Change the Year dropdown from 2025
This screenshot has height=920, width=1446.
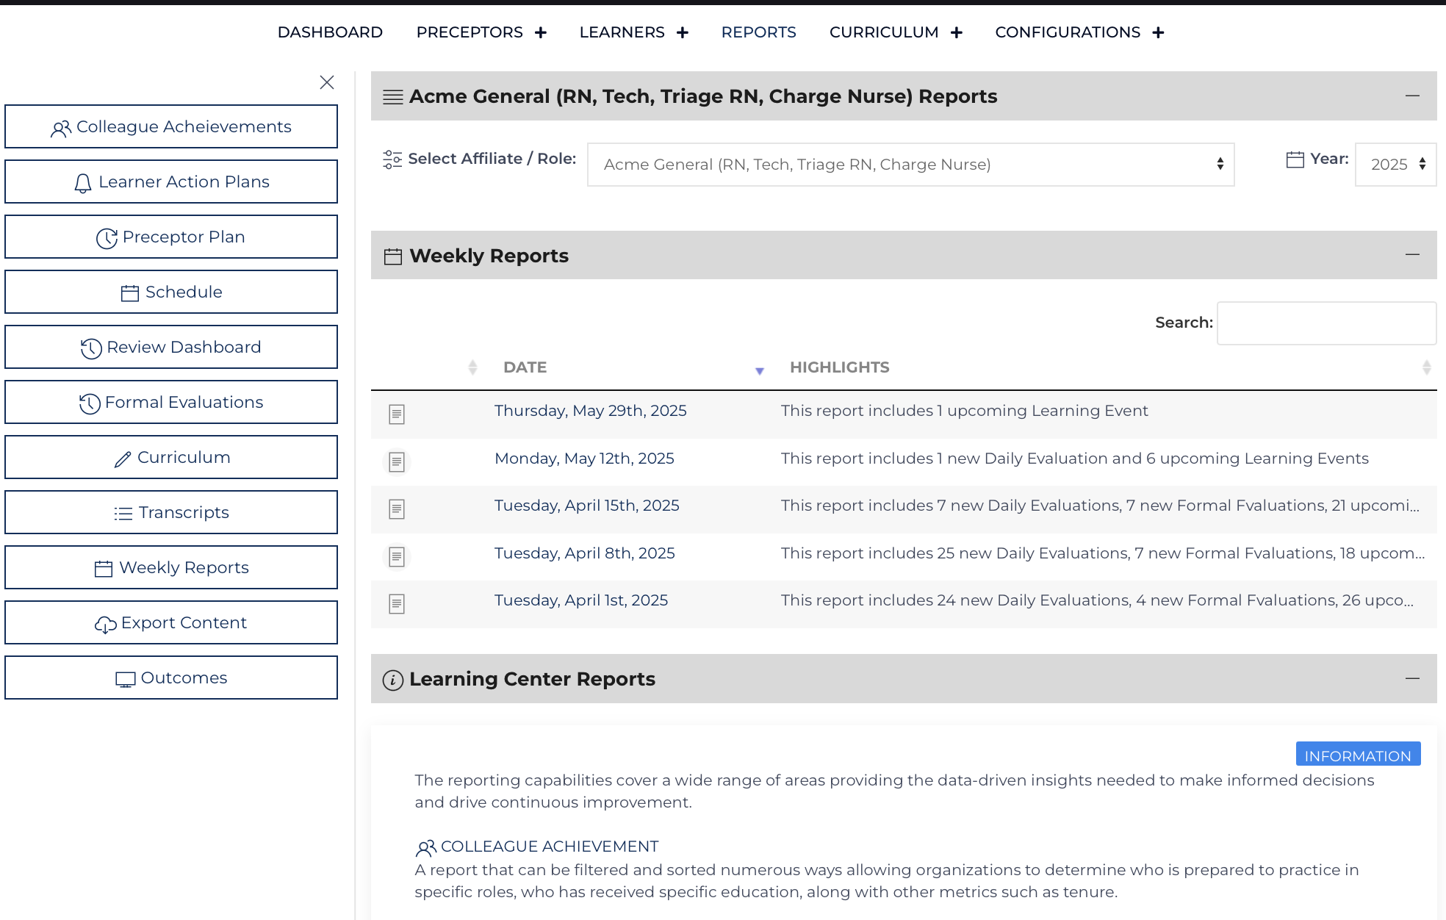[x=1395, y=165]
